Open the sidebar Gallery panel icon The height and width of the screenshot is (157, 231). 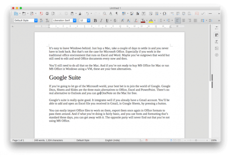click(x=216, y=48)
